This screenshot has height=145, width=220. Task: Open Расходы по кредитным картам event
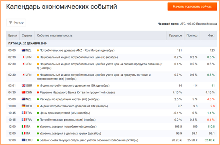click(x=70, y=99)
